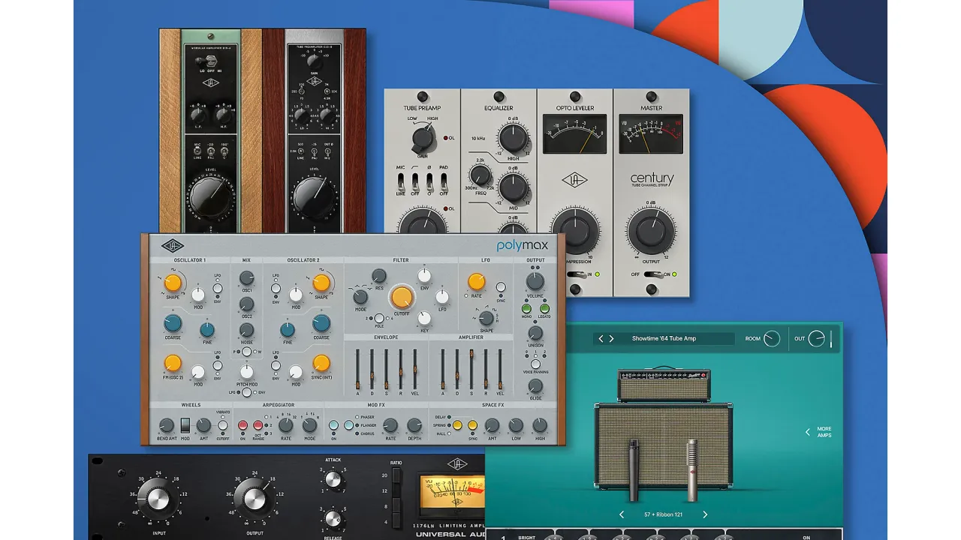Go to previous amp preset arrow

601,339
